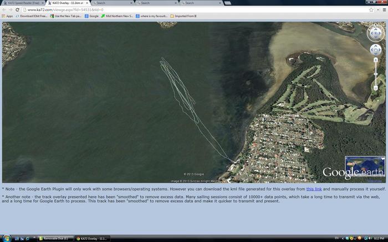Click the browser back arrow

point(4,9)
